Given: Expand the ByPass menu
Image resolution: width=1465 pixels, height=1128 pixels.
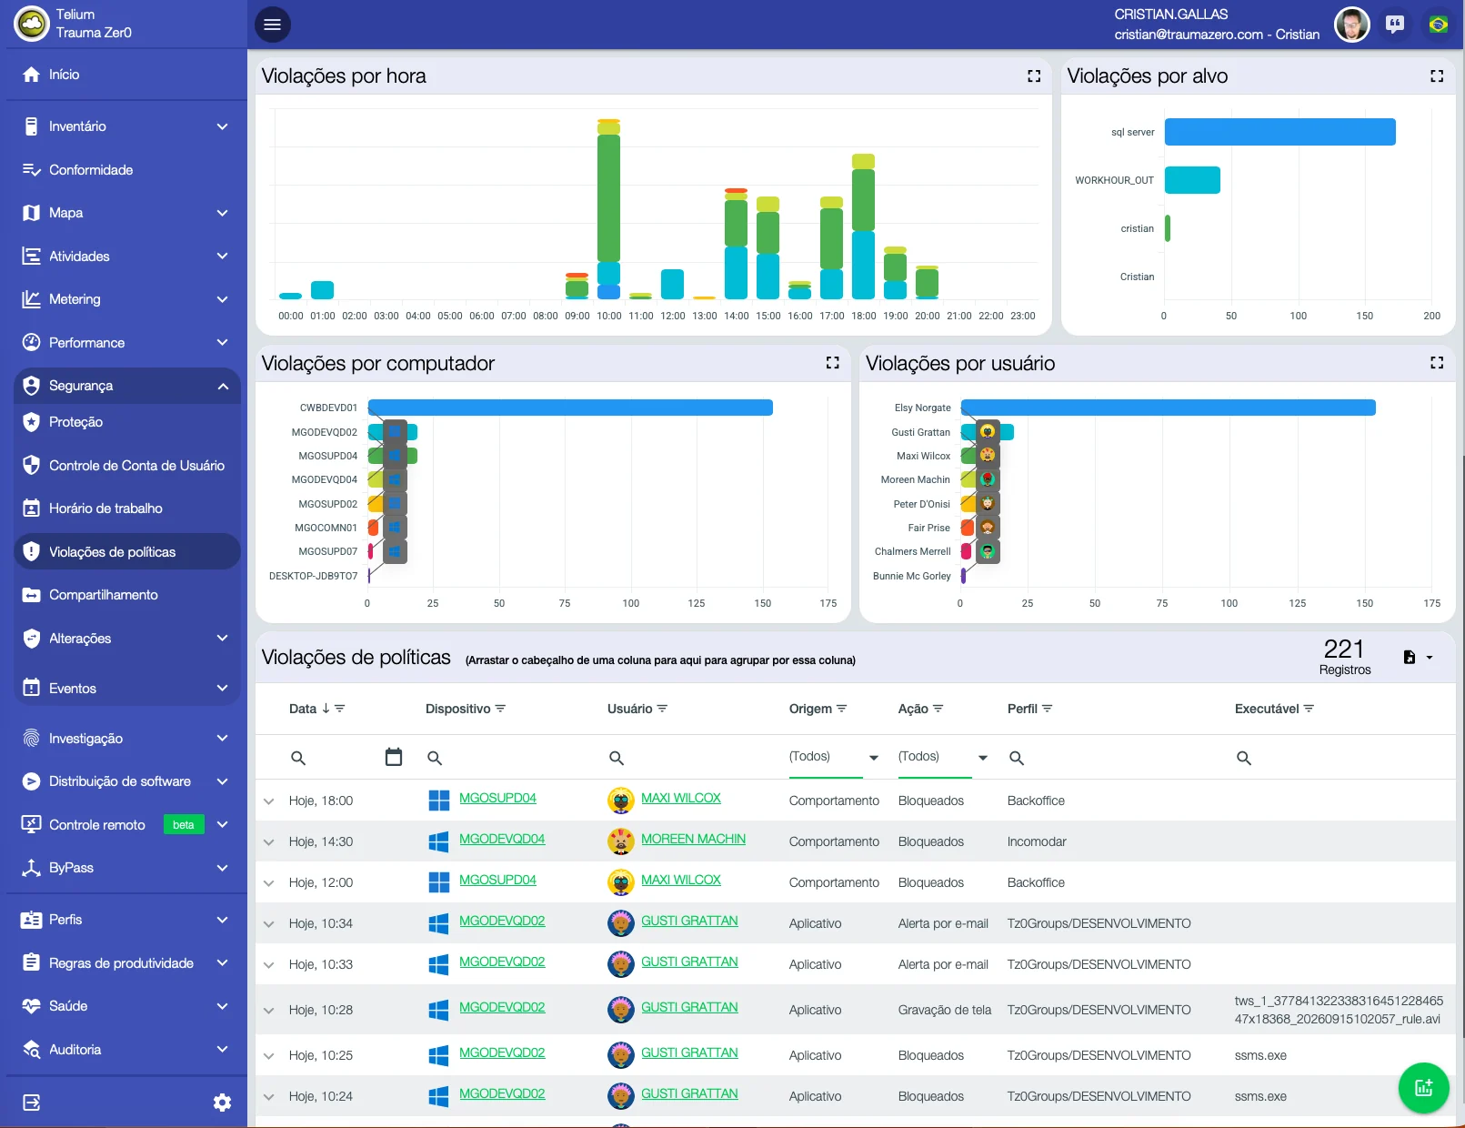Looking at the screenshot, I should click(223, 868).
